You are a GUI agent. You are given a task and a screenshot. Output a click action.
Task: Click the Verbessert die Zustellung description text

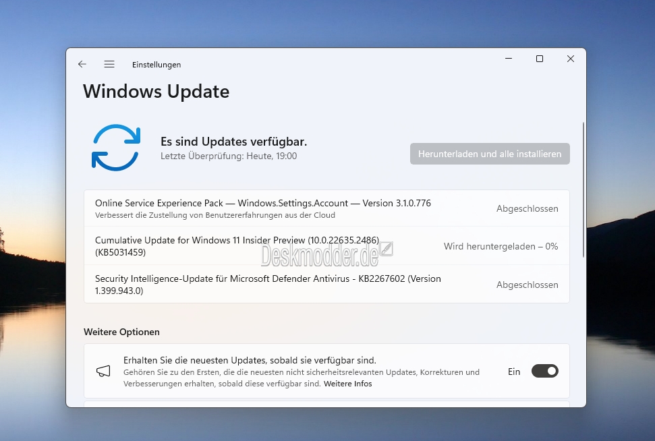coord(215,215)
